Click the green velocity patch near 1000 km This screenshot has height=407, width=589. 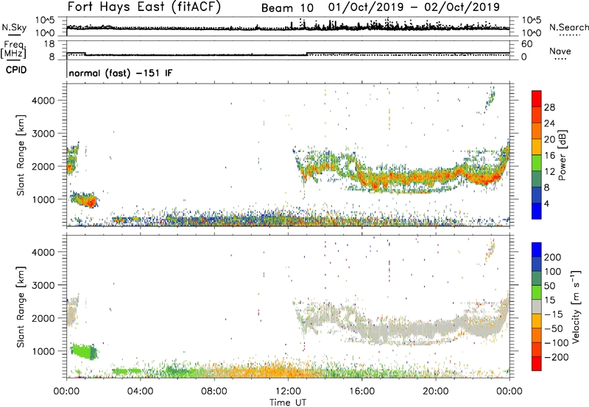click(83, 352)
